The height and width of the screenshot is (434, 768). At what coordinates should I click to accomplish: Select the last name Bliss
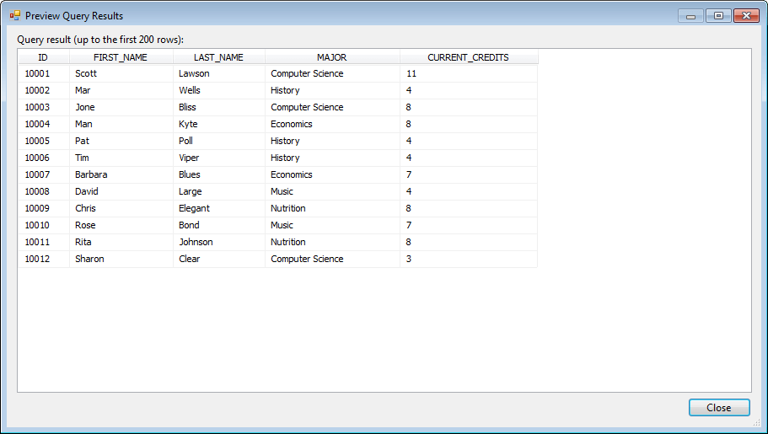(219, 107)
